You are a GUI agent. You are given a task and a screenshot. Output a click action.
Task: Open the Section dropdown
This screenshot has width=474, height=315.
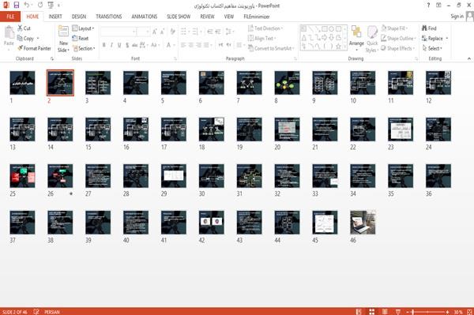click(x=84, y=48)
